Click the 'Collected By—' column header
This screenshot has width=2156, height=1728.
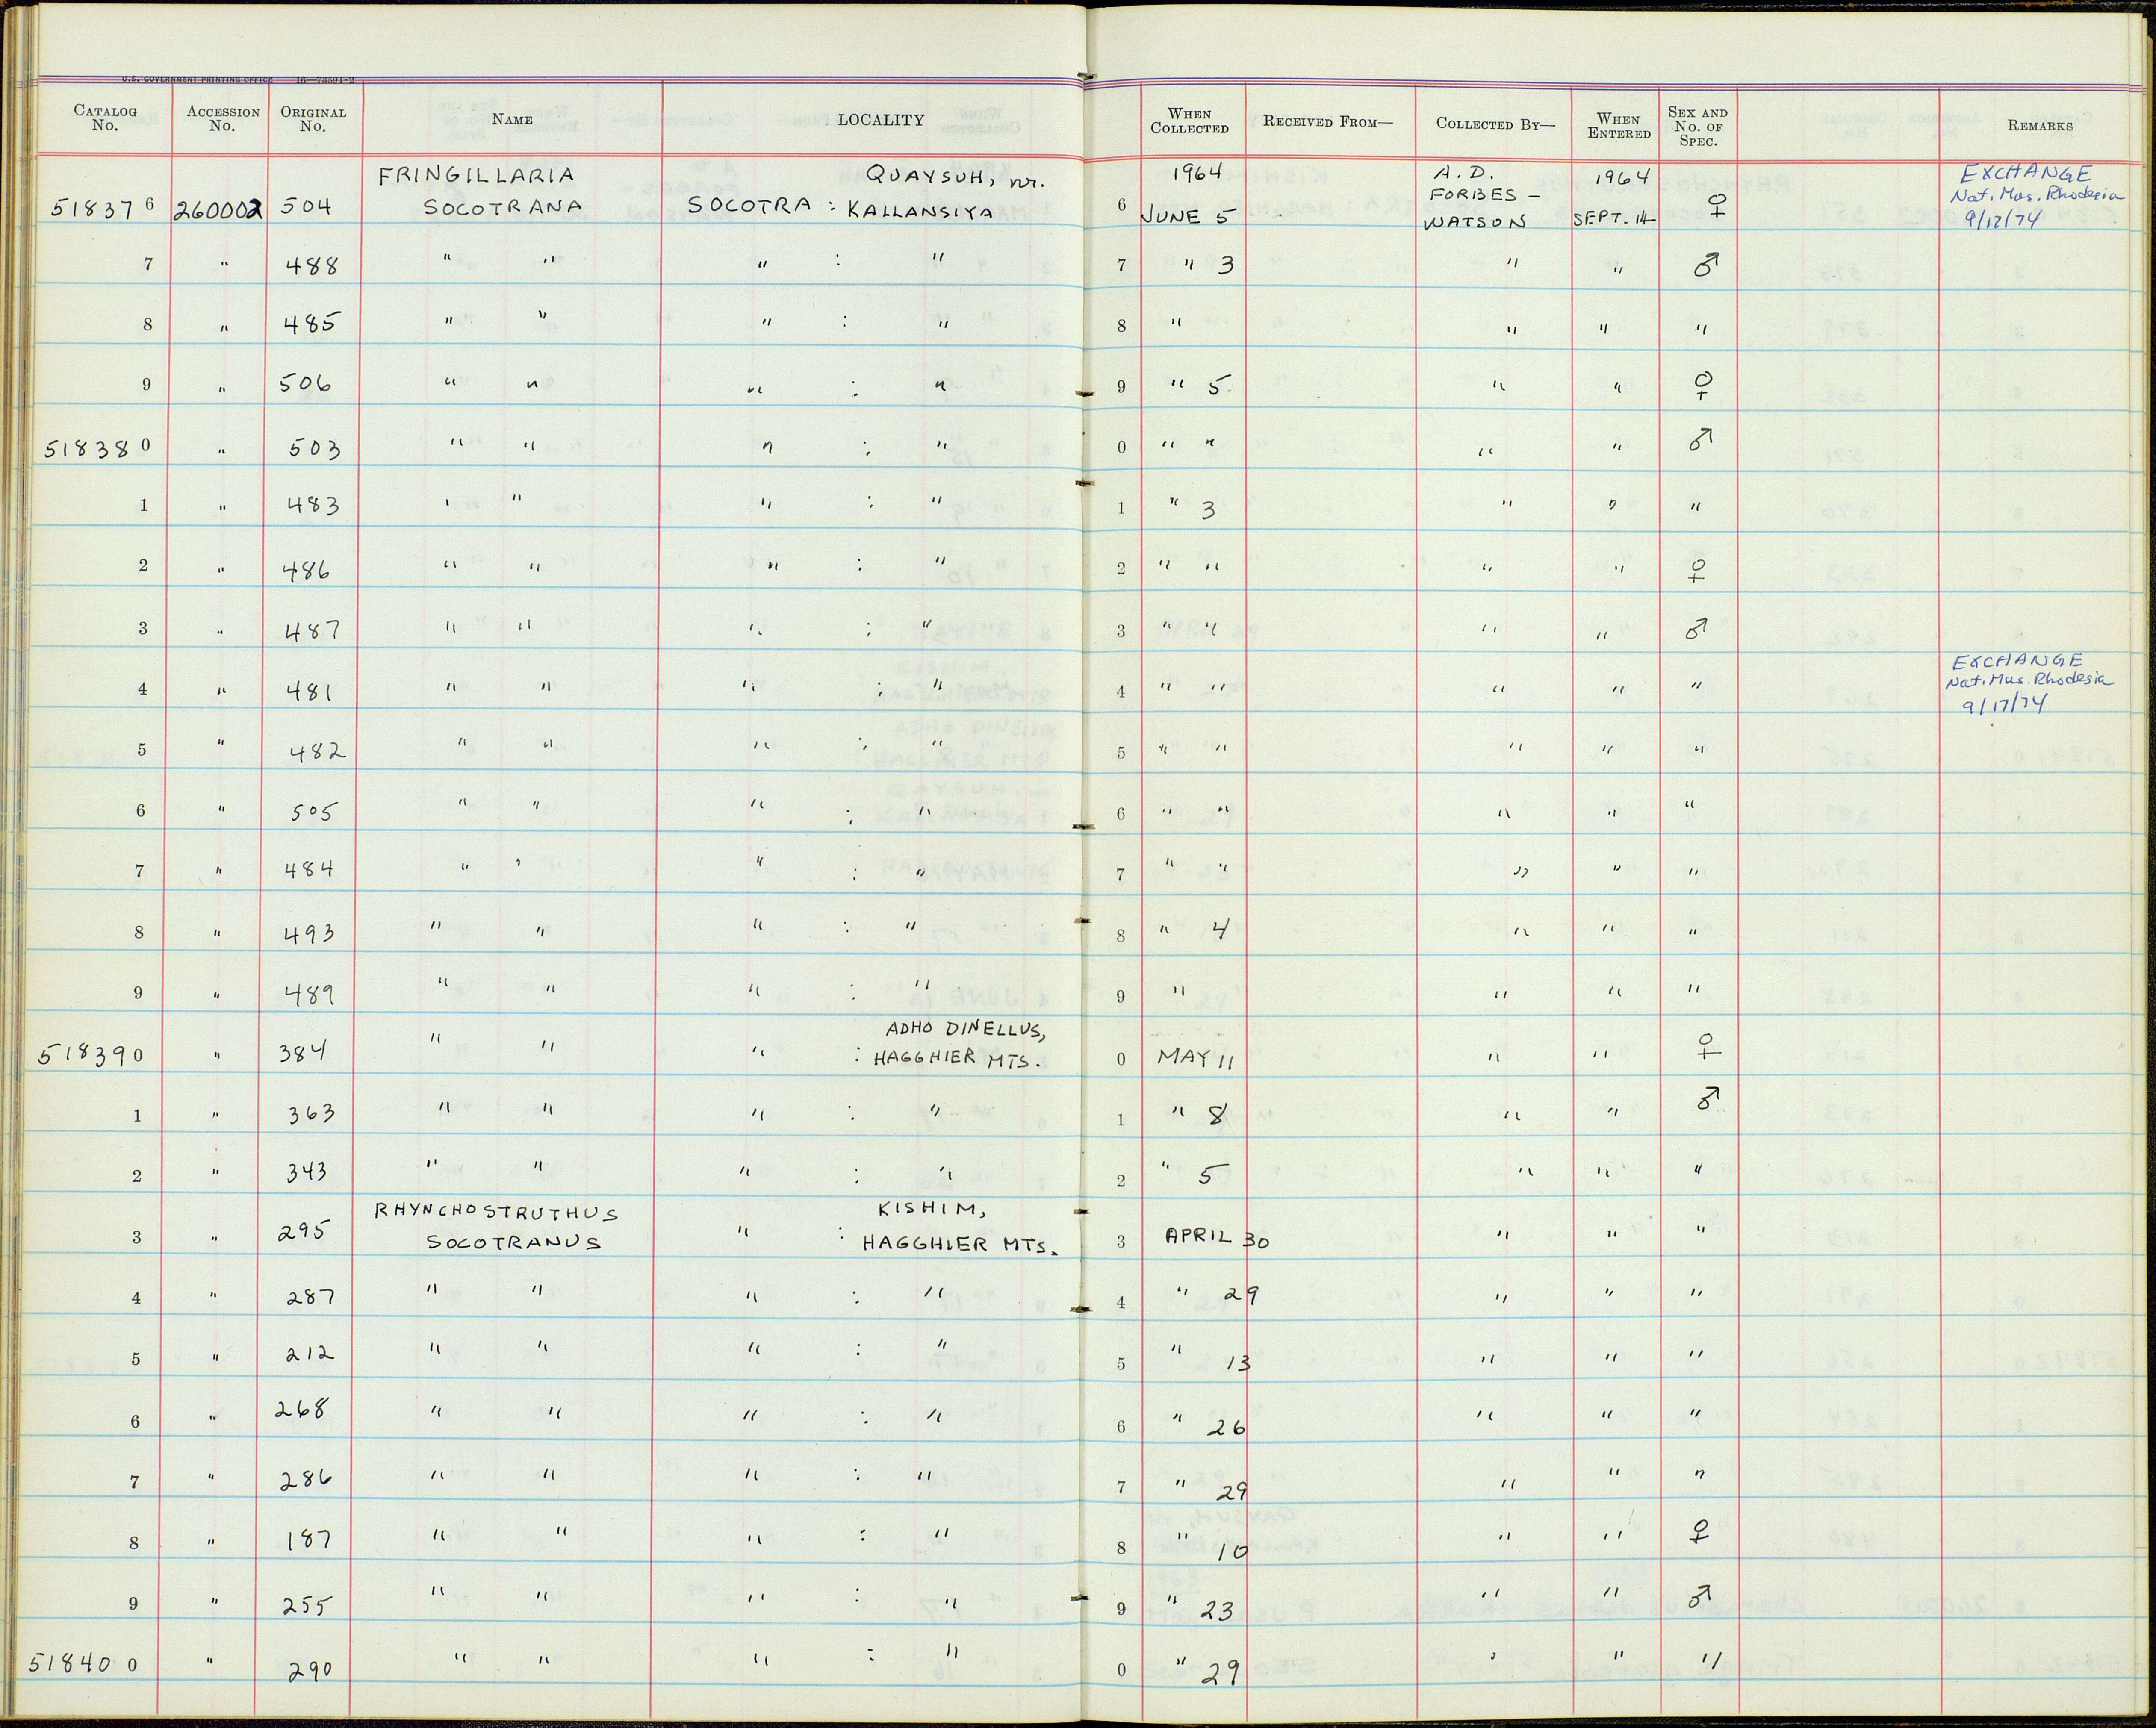1495,124
